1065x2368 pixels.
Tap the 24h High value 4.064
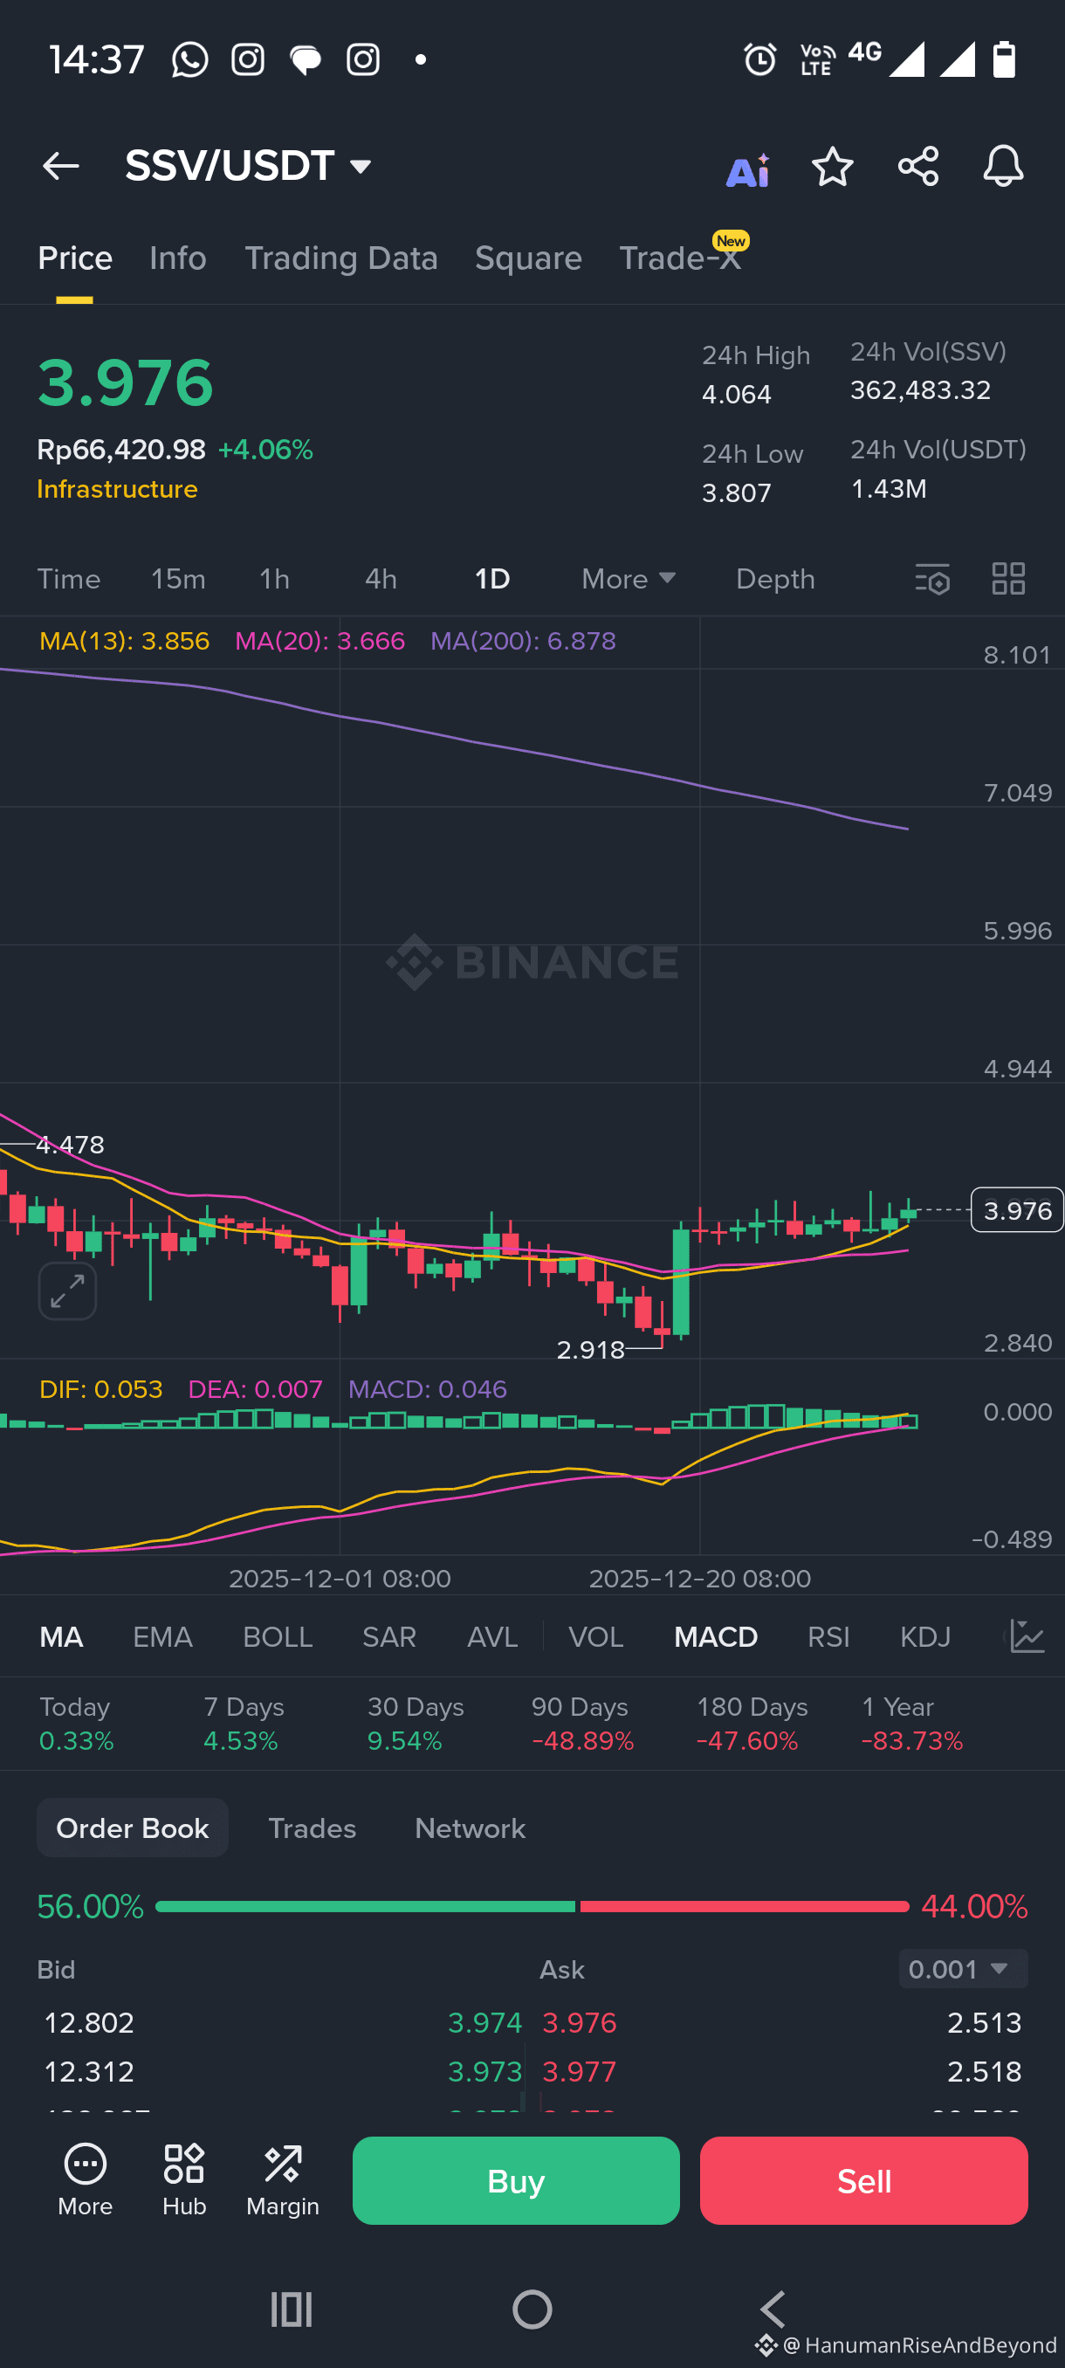pos(737,395)
